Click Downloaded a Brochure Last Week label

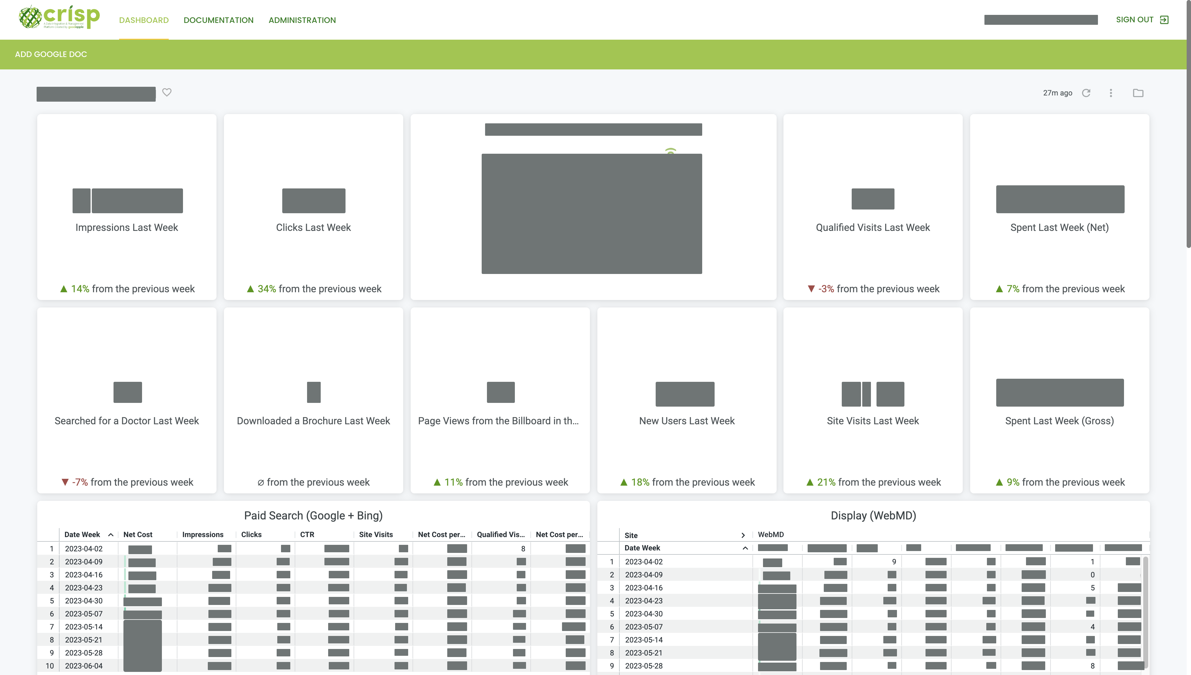tap(314, 421)
